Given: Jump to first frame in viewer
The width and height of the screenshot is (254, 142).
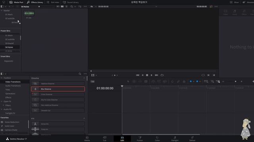Looking at the screenshot, I should click(x=138, y=75).
